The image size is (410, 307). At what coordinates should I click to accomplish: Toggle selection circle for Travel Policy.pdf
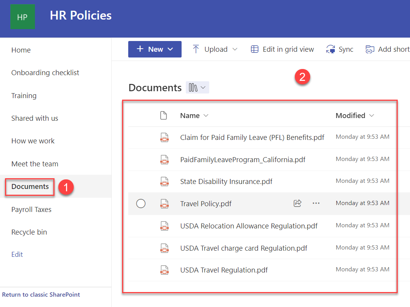(141, 204)
